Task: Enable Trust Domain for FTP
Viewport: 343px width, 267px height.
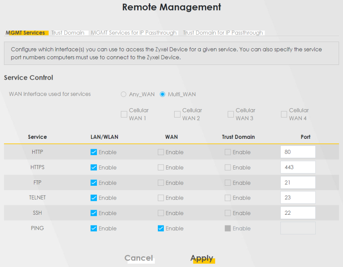Action: pos(228,183)
